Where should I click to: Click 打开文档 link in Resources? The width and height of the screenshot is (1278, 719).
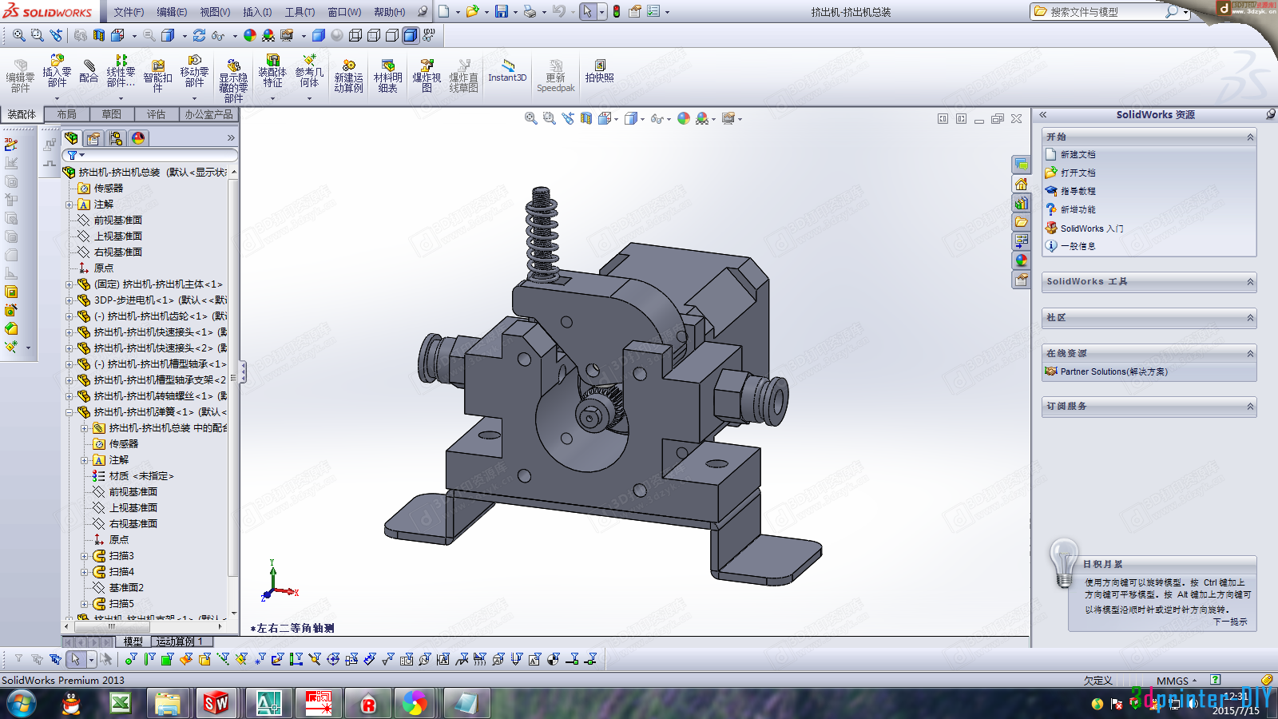tap(1078, 173)
